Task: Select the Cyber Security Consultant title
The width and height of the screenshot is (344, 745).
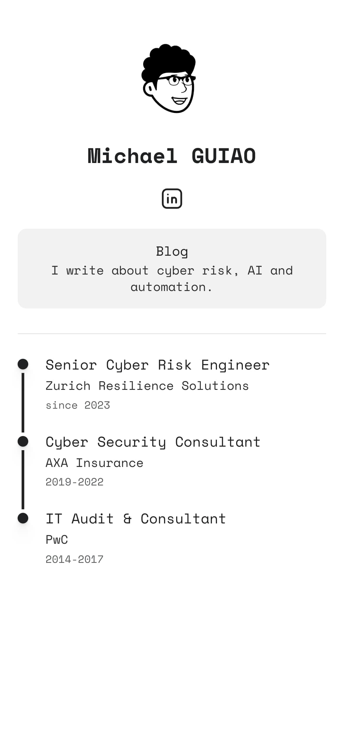Action: click(153, 442)
